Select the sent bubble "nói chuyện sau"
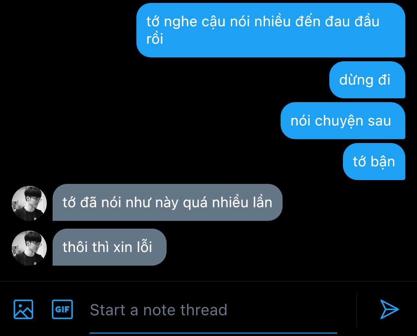The height and width of the screenshot is (336, 417). pos(343,121)
